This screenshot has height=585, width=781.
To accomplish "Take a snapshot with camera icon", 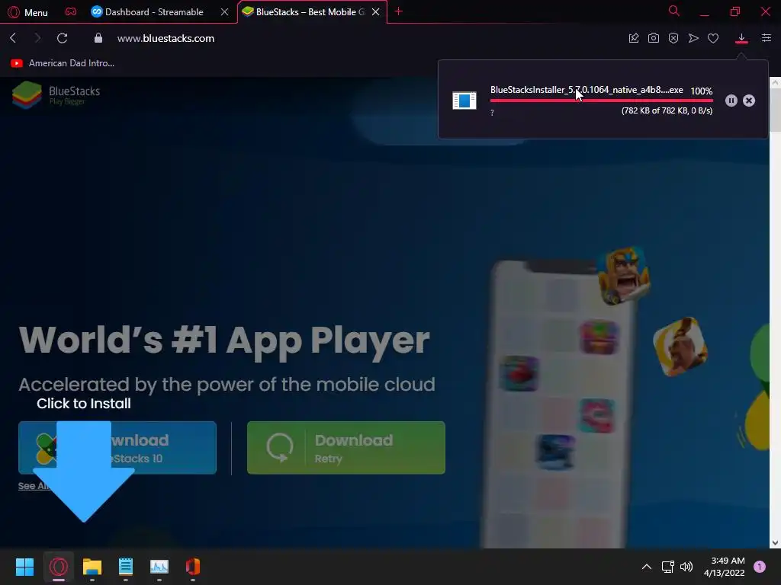I will [654, 38].
